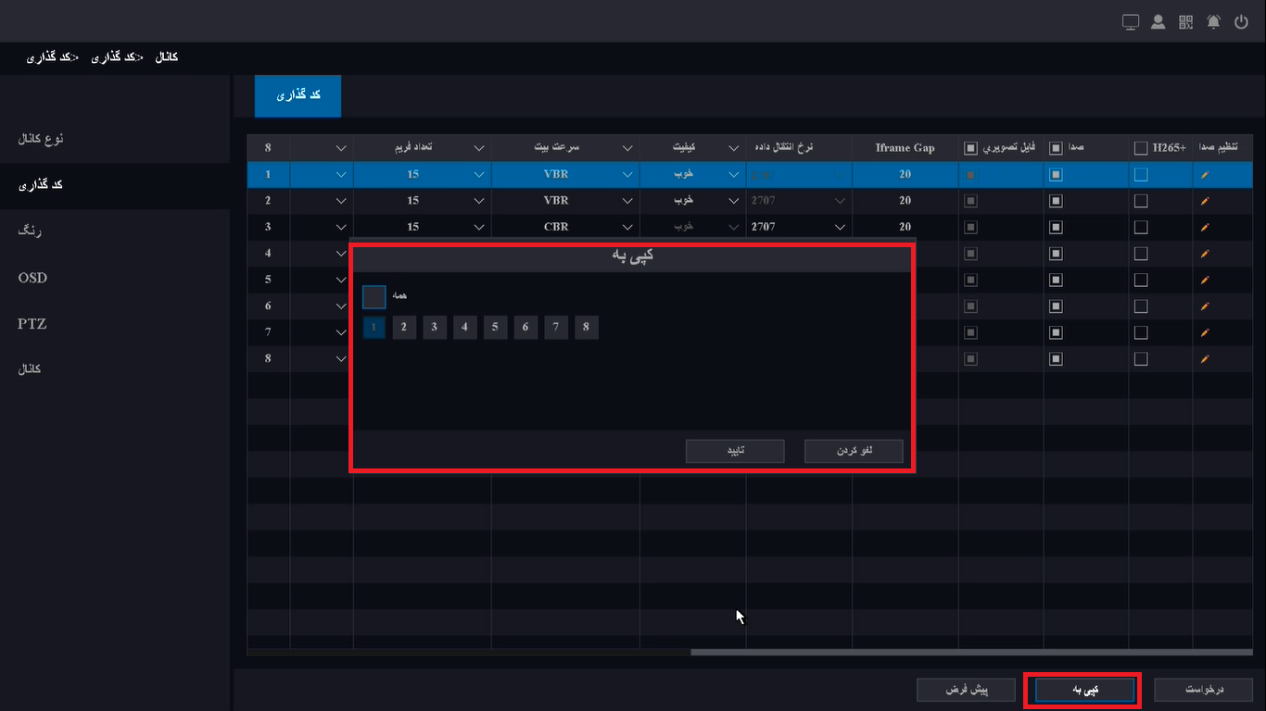Click کپی به (copy to) bottom button
The width and height of the screenshot is (1266, 711).
(x=1084, y=690)
